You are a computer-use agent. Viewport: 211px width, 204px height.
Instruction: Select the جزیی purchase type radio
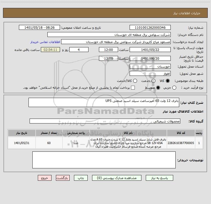click(174, 88)
